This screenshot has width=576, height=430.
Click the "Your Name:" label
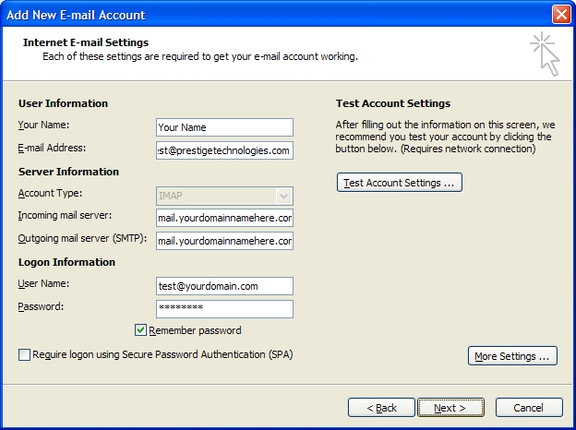(43, 125)
